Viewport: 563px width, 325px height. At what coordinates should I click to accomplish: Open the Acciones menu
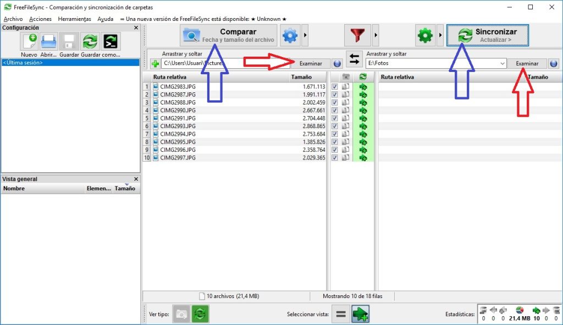40,19
